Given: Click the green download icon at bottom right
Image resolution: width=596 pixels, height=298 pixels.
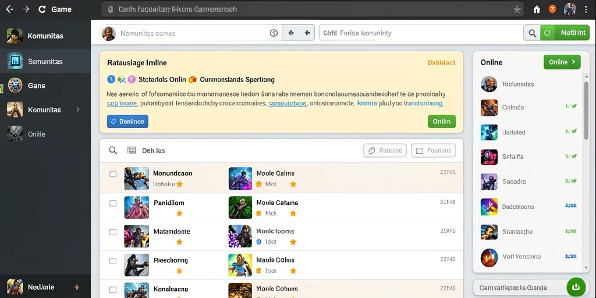Looking at the screenshot, I should pyautogui.click(x=576, y=287).
